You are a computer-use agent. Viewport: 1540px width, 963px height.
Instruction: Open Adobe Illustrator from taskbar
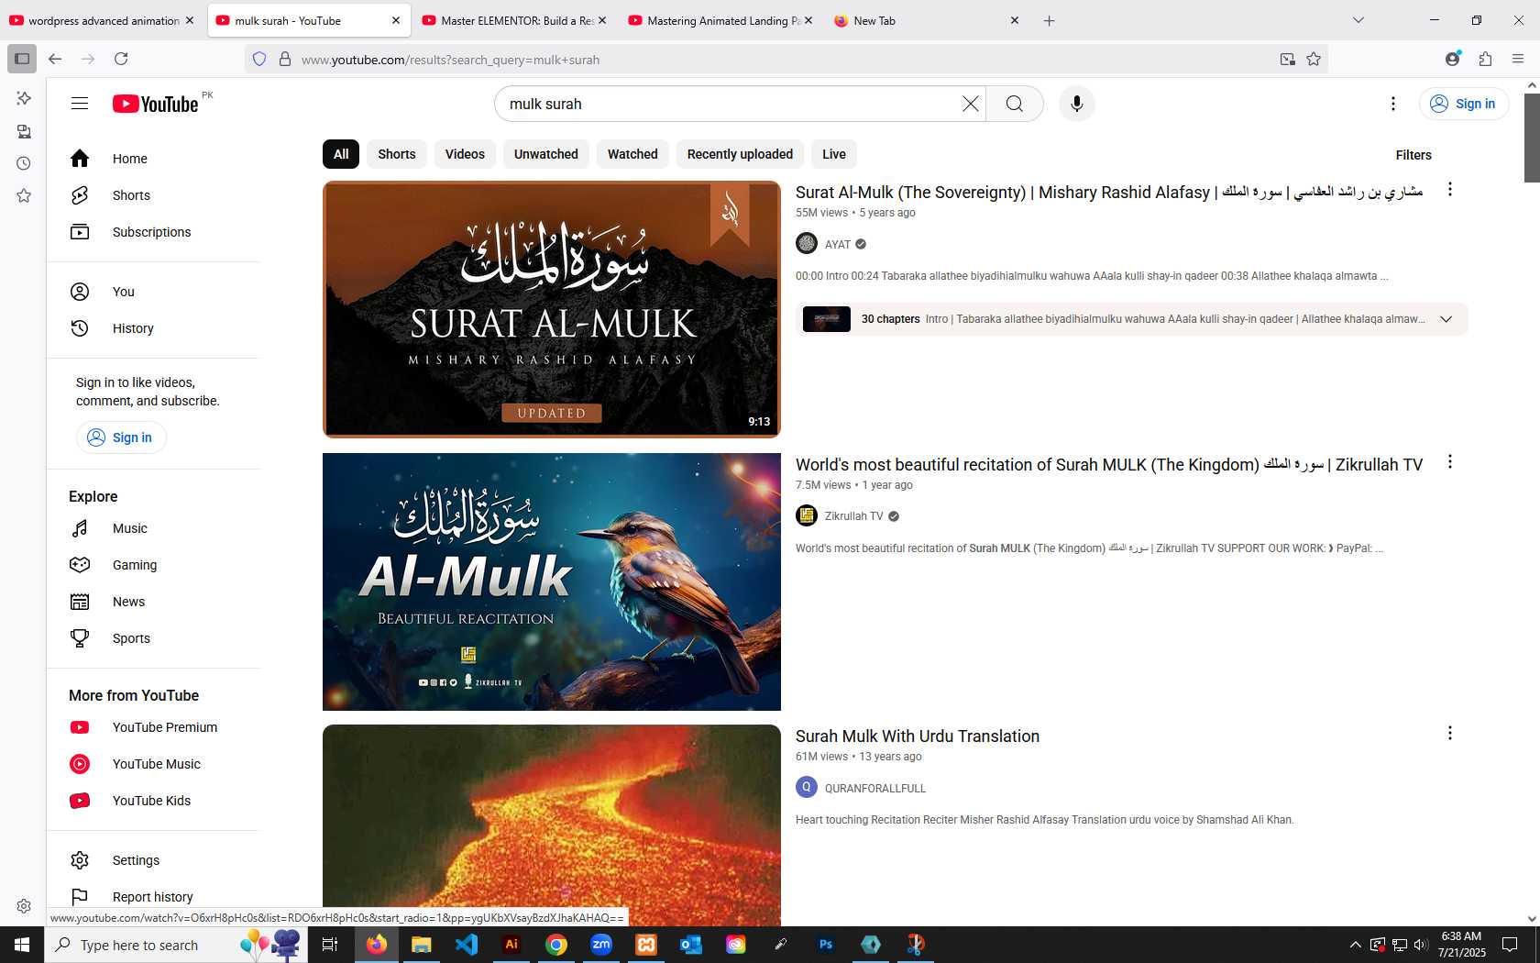(511, 944)
